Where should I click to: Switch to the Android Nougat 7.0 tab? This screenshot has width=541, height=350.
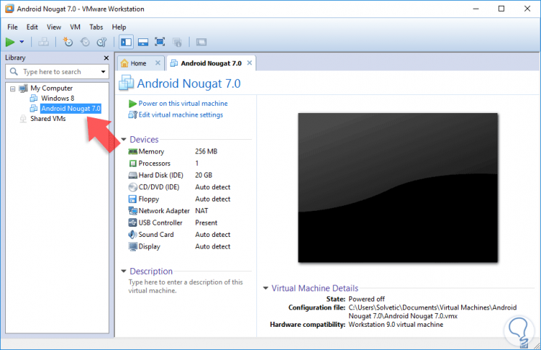click(211, 63)
